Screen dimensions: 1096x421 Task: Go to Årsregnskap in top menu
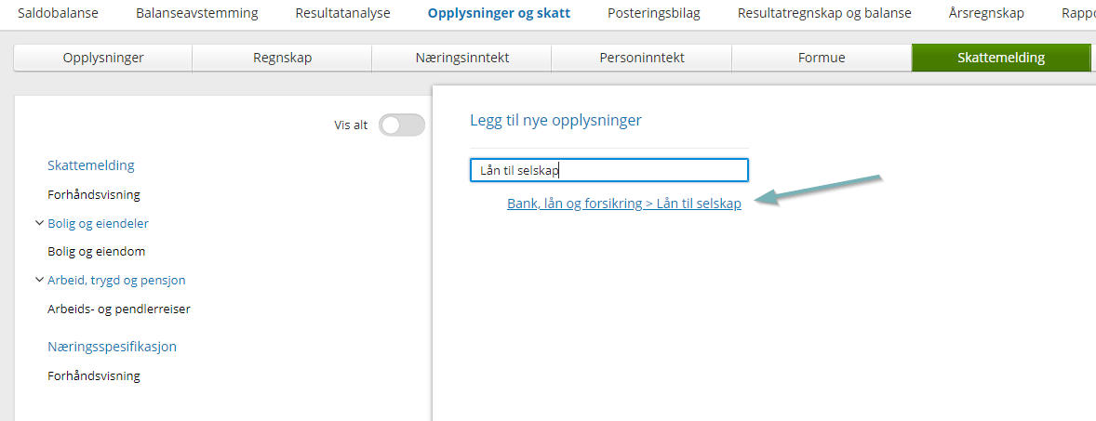point(986,13)
